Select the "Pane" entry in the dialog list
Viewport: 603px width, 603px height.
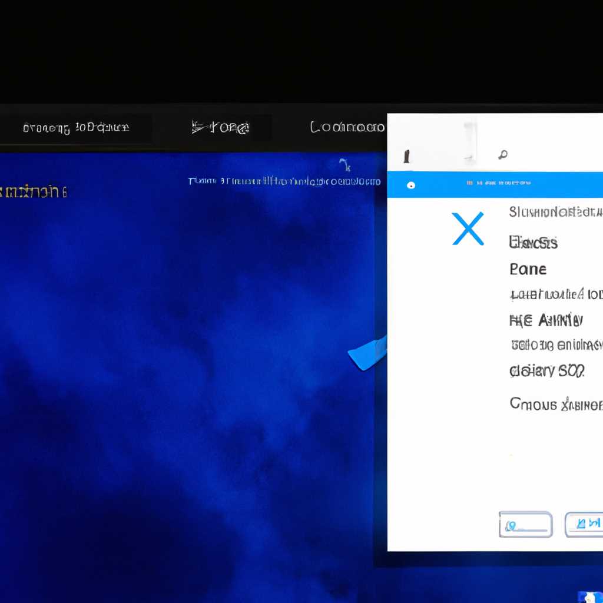pyautogui.click(x=528, y=269)
